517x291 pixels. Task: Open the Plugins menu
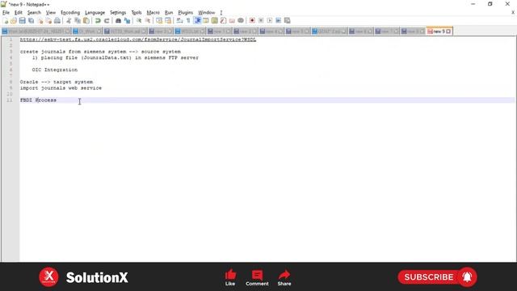[185, 13]
